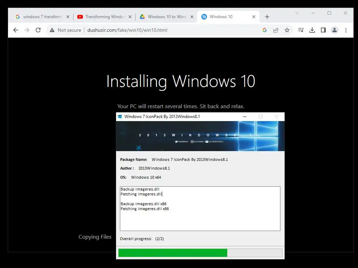358x268 pixels.
Task: Close the active 'Windows 10' tab
Action: pyautogui.click(x=254, y=17)
